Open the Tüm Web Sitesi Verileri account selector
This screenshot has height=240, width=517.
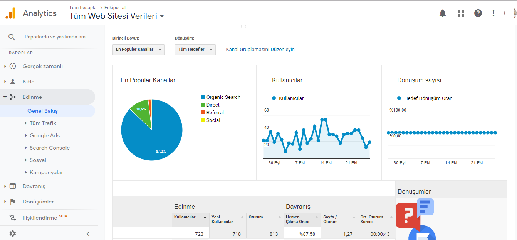point(117,16)
